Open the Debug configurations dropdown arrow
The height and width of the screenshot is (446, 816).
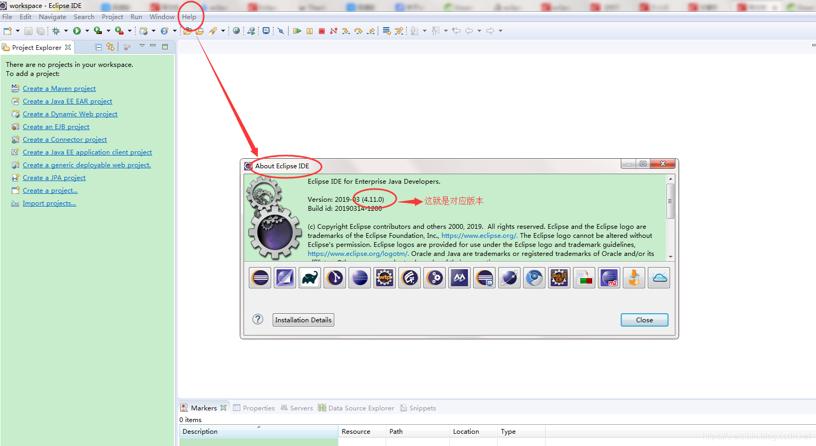pyautogui.click(x=66, y=31)
